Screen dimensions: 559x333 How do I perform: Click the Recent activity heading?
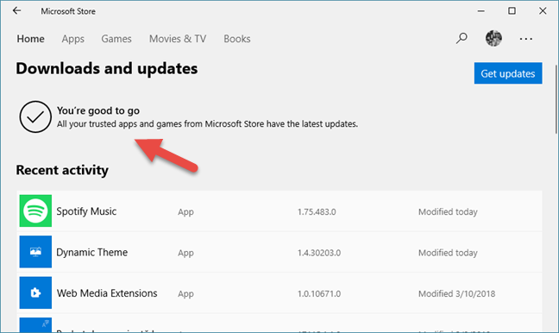(62, 170)
